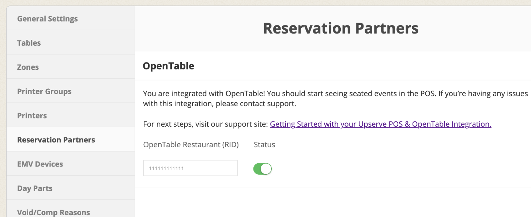
Task: Click the OpenTable section heading
Action: 168,66
